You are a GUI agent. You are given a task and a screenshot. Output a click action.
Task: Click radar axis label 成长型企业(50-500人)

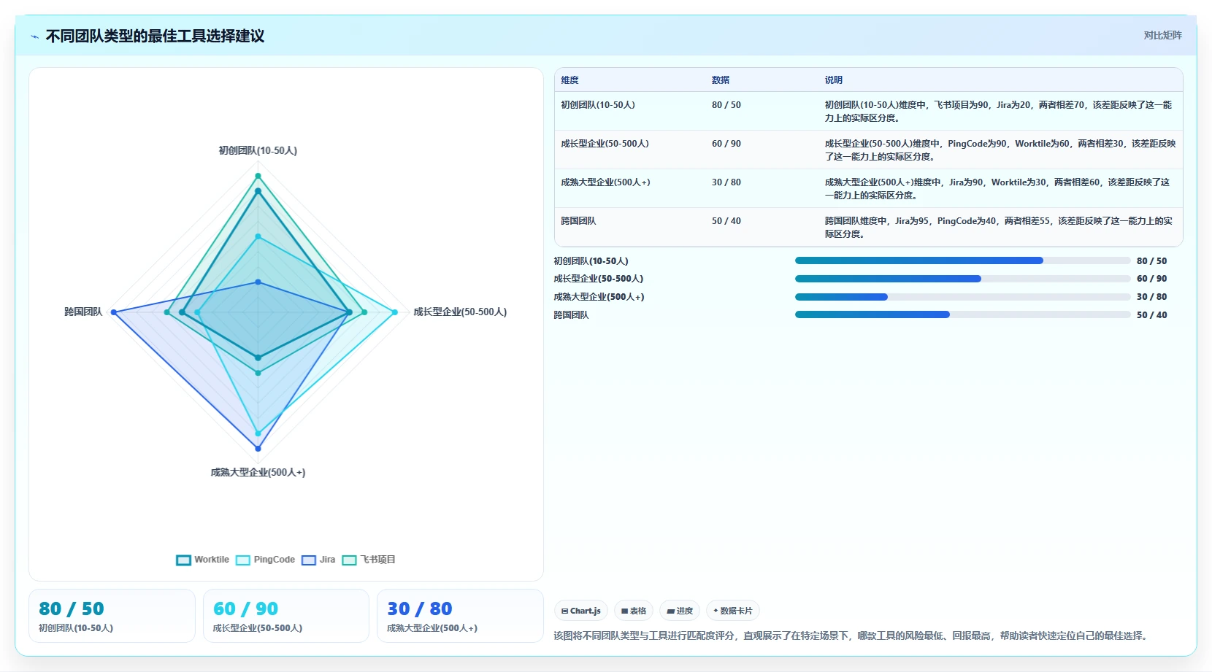click(x=460, y=312)
